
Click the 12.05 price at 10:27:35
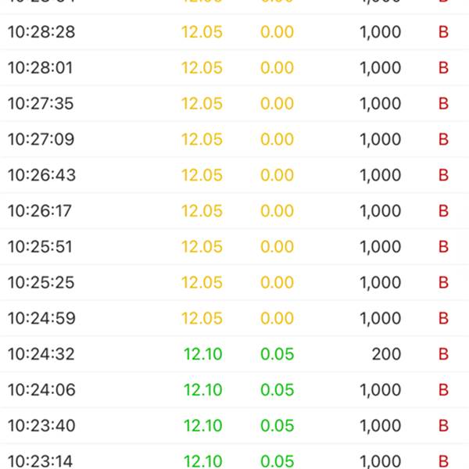coord(202,104)
